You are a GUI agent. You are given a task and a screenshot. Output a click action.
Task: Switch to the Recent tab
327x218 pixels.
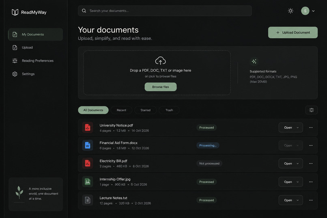point(121,110)
